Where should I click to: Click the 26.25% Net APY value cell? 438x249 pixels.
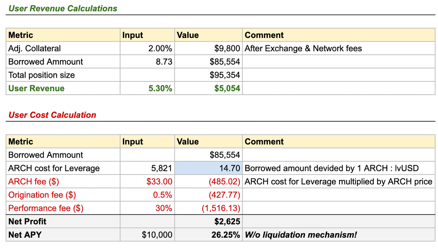(x=208, y=235)
